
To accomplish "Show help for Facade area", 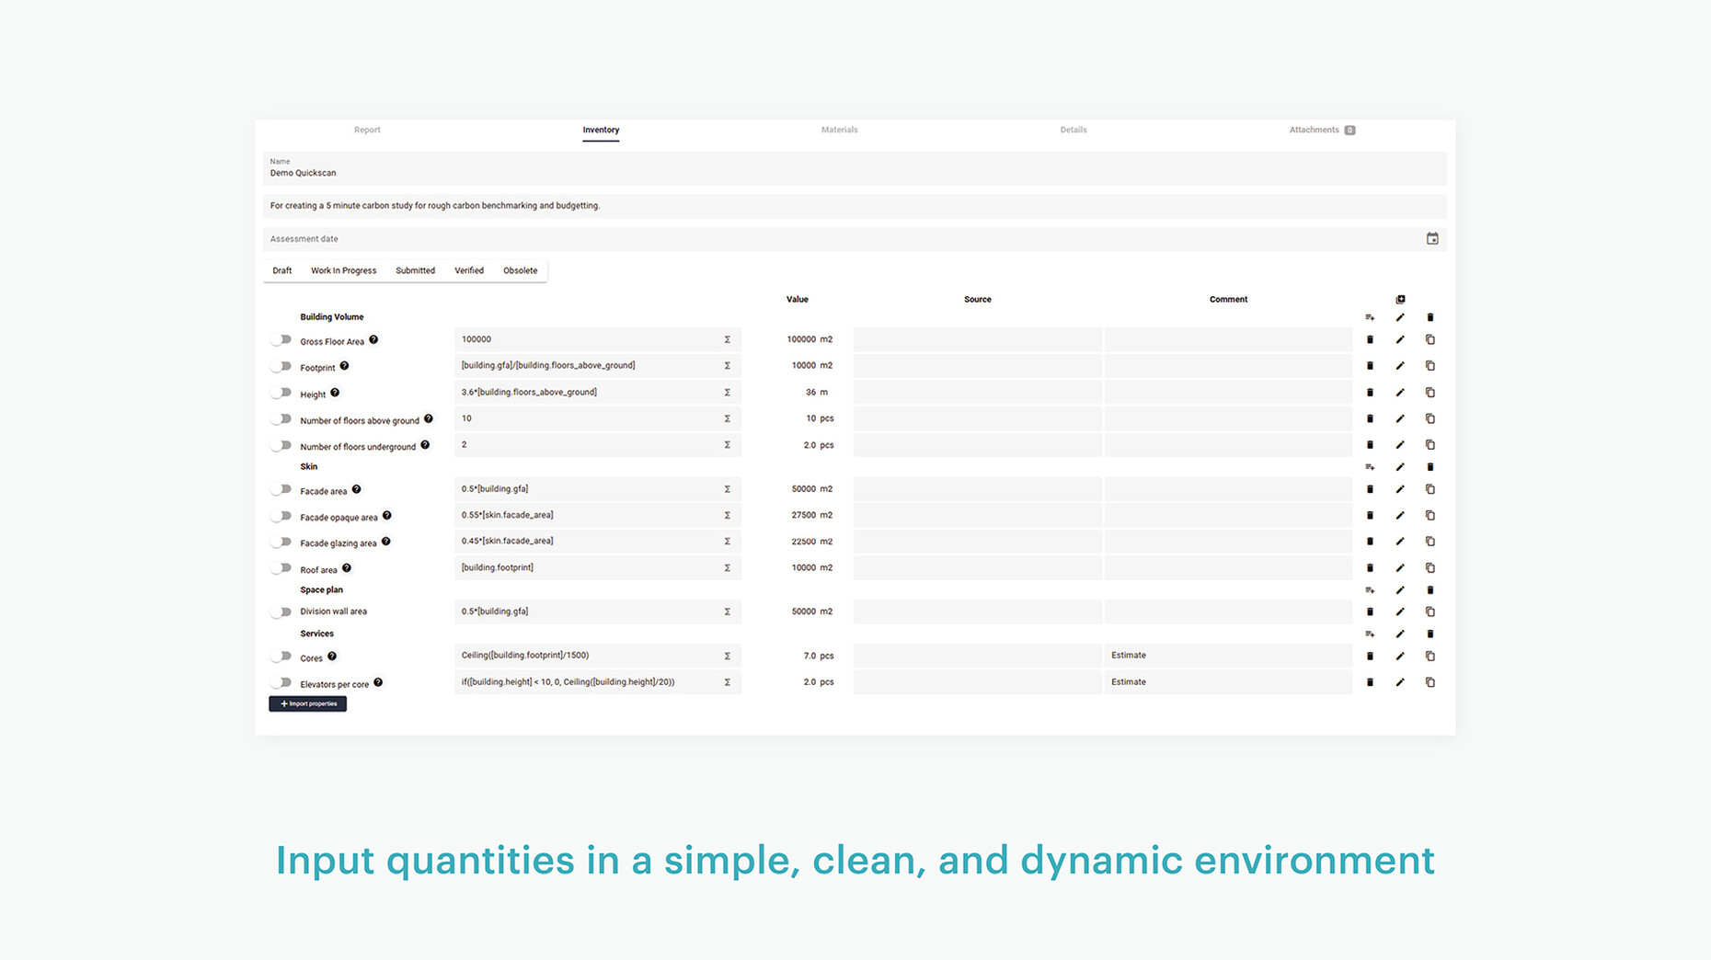I will (356, 490).
